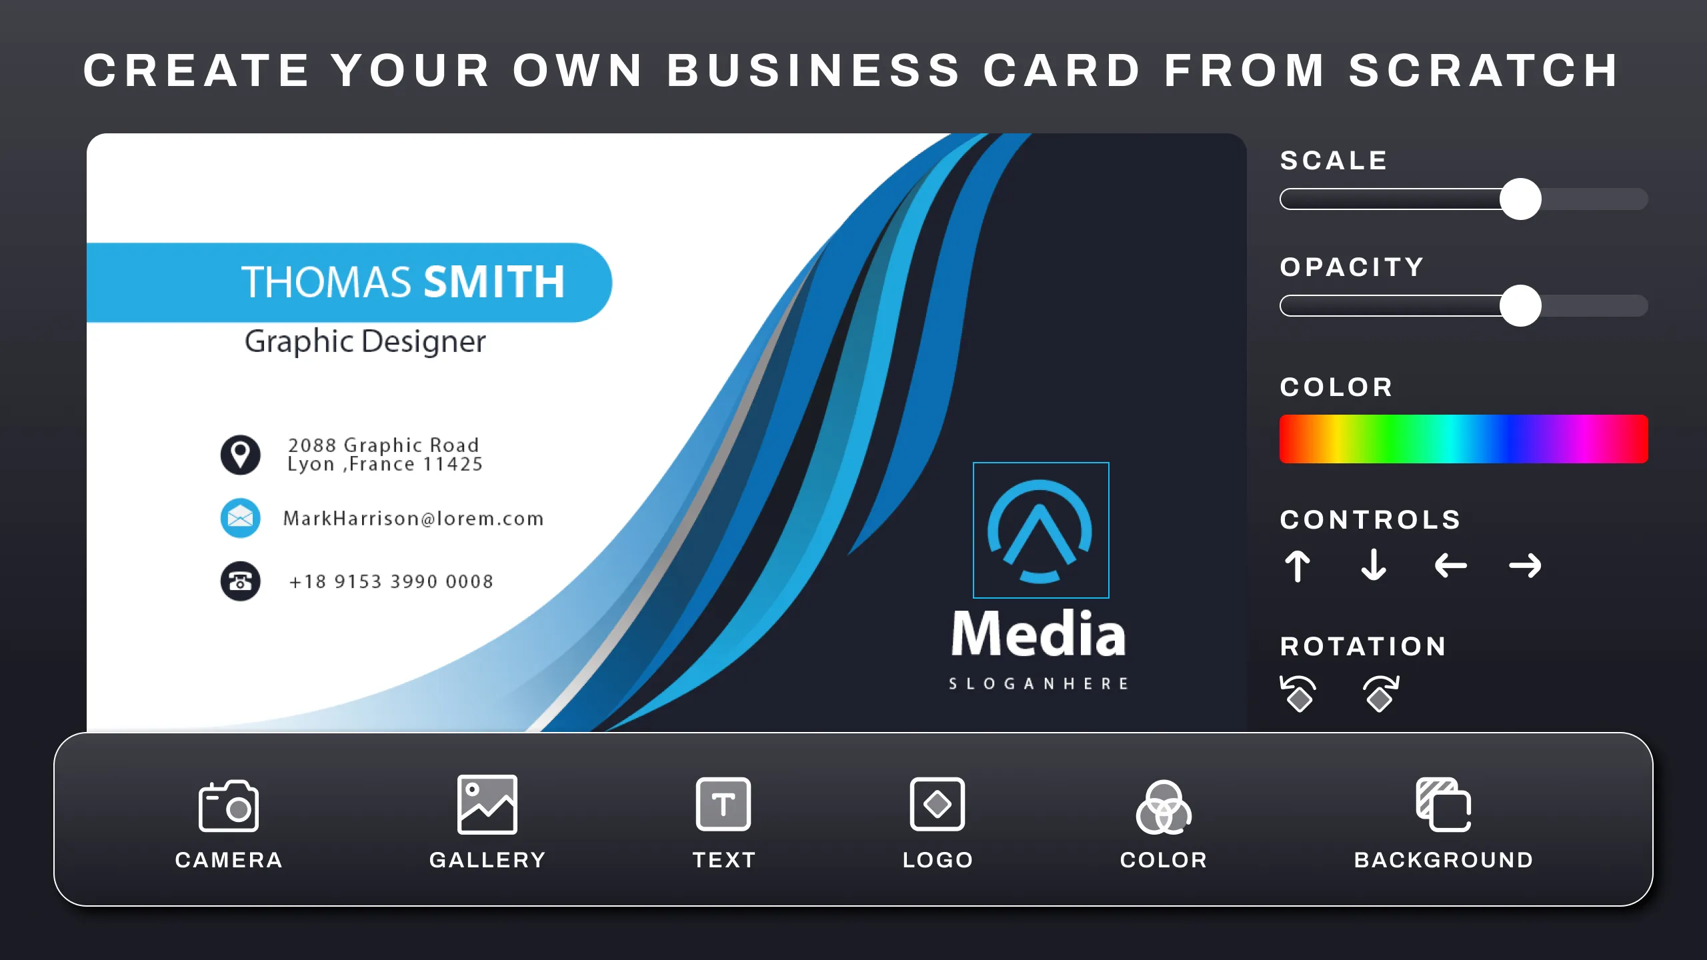The width and height of the screenshot is (1707, 960).
Task: Open the Camera tool
Action: tap(229, 821)
